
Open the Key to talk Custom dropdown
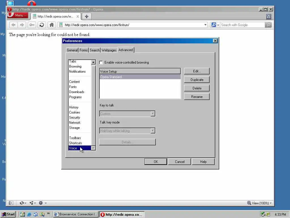click(x=127, y=114)
